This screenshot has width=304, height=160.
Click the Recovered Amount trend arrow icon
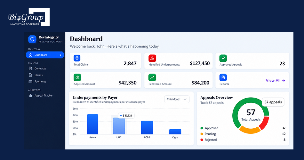point(152,77)
